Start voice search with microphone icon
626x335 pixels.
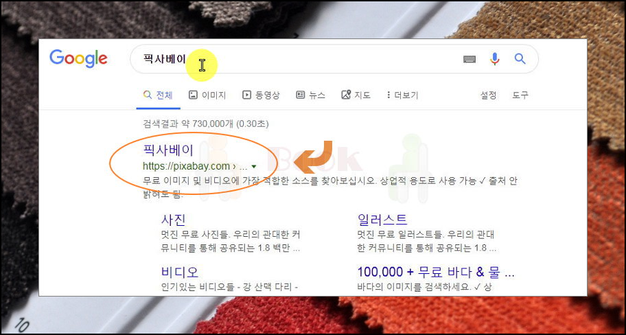coord(494,59)
